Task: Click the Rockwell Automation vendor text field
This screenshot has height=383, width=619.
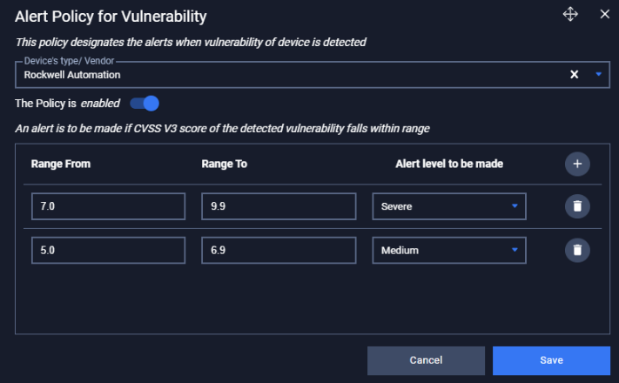Action: pyautogui.click(x=293, y=75)
